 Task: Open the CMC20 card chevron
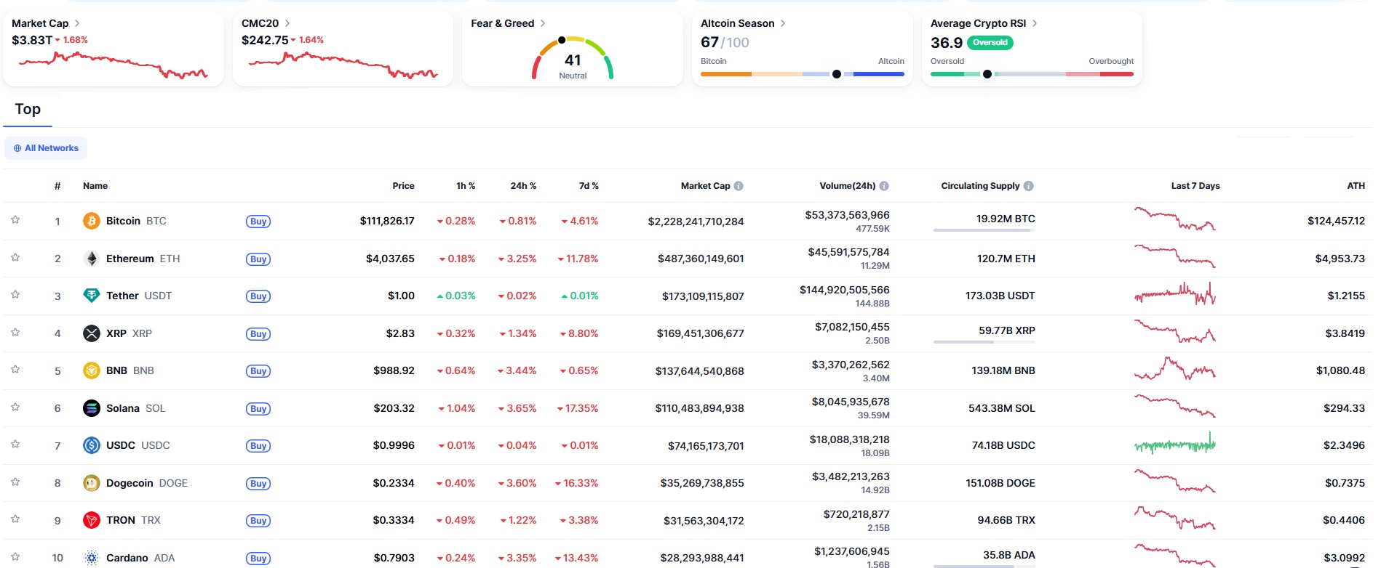(287, 23)
